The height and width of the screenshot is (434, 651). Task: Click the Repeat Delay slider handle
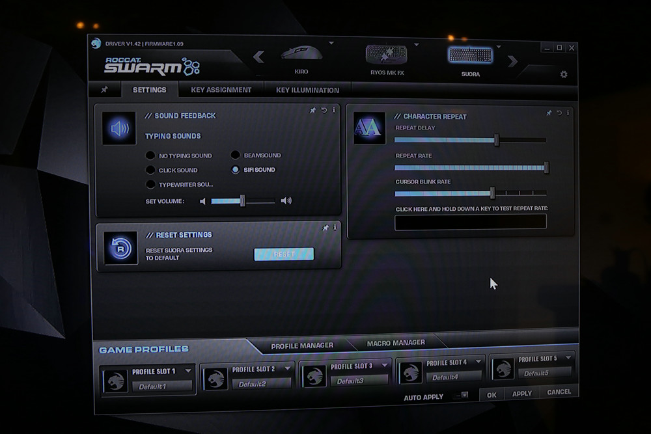(496, 140)
